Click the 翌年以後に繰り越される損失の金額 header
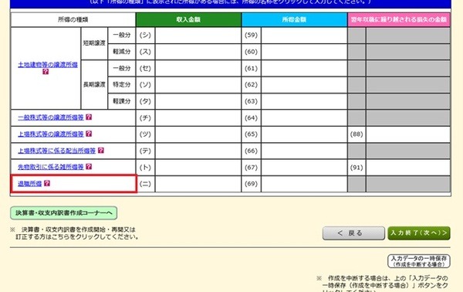The image size is (463, 292). [399, 20]
